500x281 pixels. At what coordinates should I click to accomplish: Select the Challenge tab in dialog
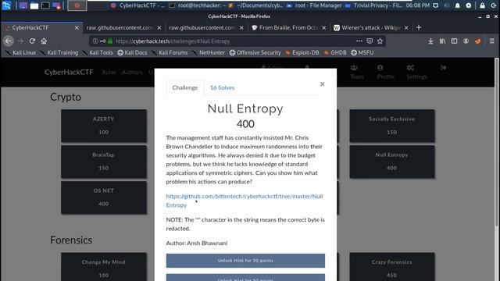(x=185, y=87)
